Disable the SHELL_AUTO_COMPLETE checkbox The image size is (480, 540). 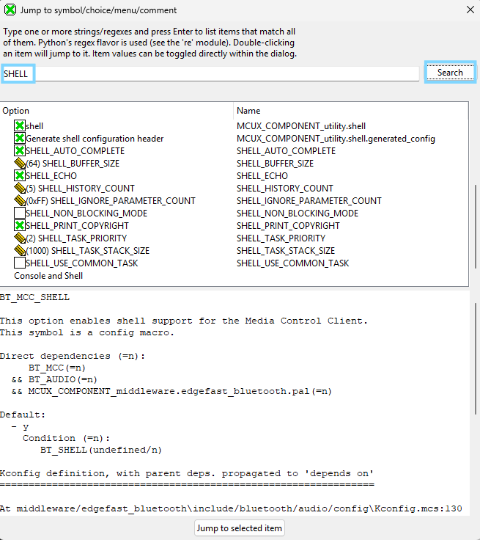coord(20,151)
